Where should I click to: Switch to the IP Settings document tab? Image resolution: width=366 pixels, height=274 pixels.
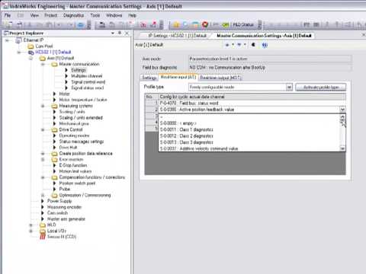click(x=177, y=36)
